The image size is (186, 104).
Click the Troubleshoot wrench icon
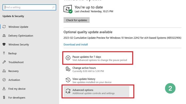(4, 62)
